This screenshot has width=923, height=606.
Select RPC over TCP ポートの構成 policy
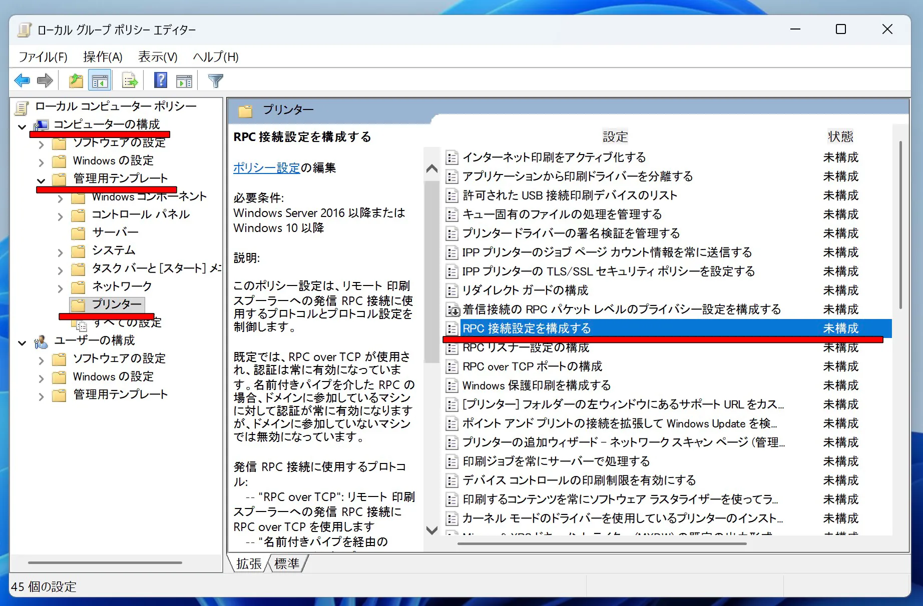tap(532, 366)
